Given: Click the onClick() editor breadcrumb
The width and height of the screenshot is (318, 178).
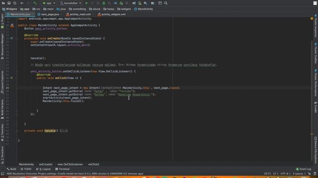Looking at the screenshot, I should [94, 164].
